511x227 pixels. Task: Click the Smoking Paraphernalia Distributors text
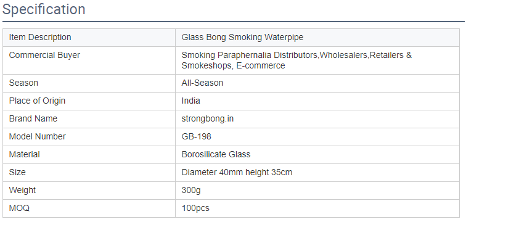[249, 55]
